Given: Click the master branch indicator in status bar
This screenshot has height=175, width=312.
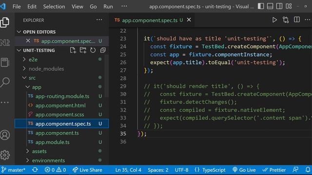Looking at the screenshot, I should pos(14,170).
